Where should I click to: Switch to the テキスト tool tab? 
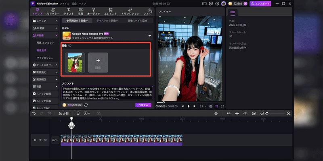coord(69,12)
